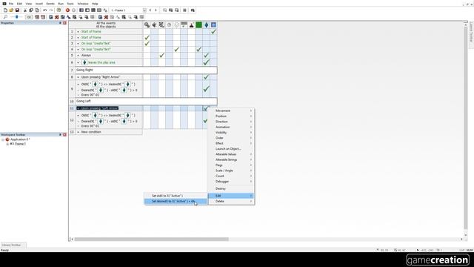474x267 pixels.
Task: Select the Storyboard controls column icon
Action: click(161, 24)
